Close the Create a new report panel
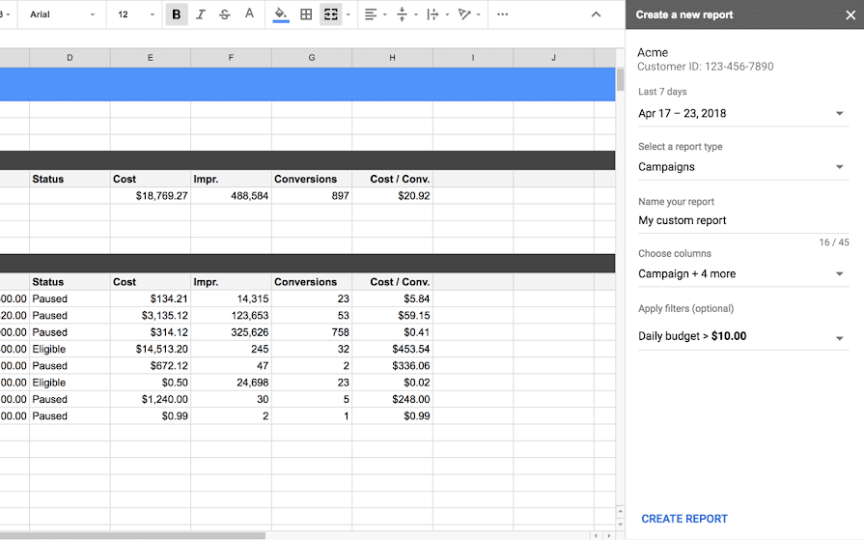864x540 pixels. (x=850, y=14)
